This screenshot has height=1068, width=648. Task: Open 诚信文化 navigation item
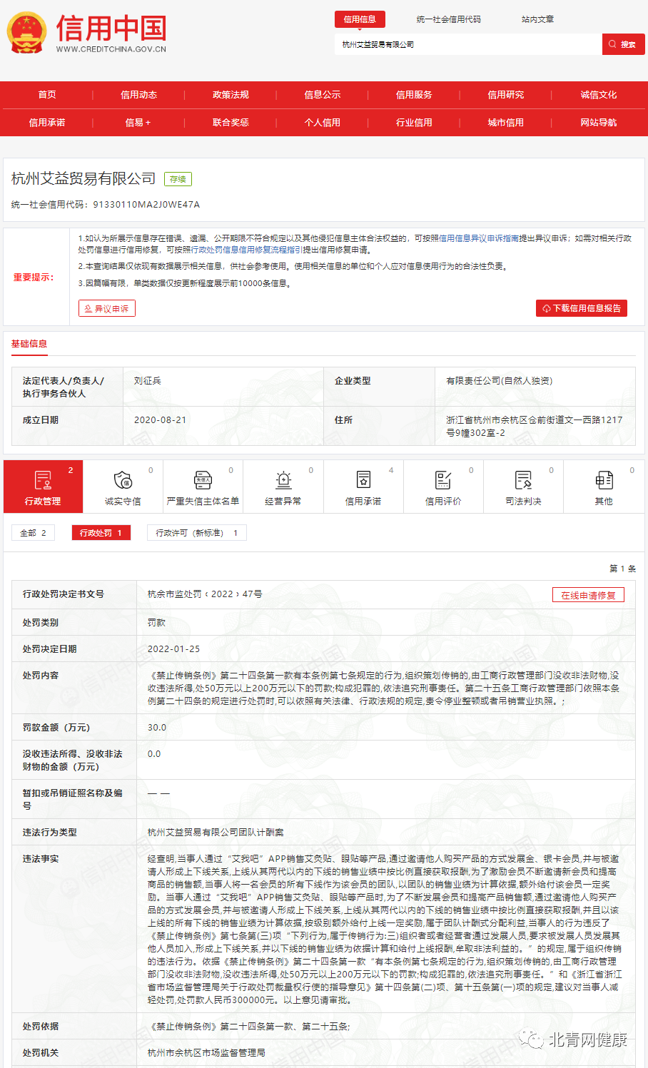coord(598,95)
